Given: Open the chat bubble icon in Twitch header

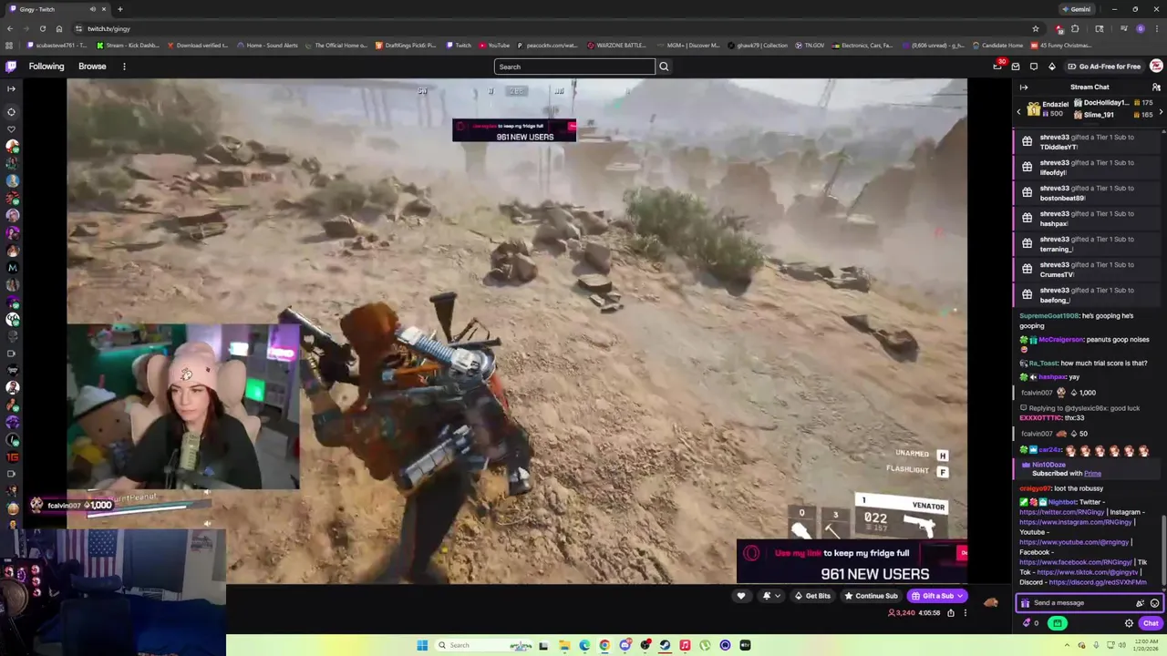Looking at the screenshot, I should point(1034,67).
